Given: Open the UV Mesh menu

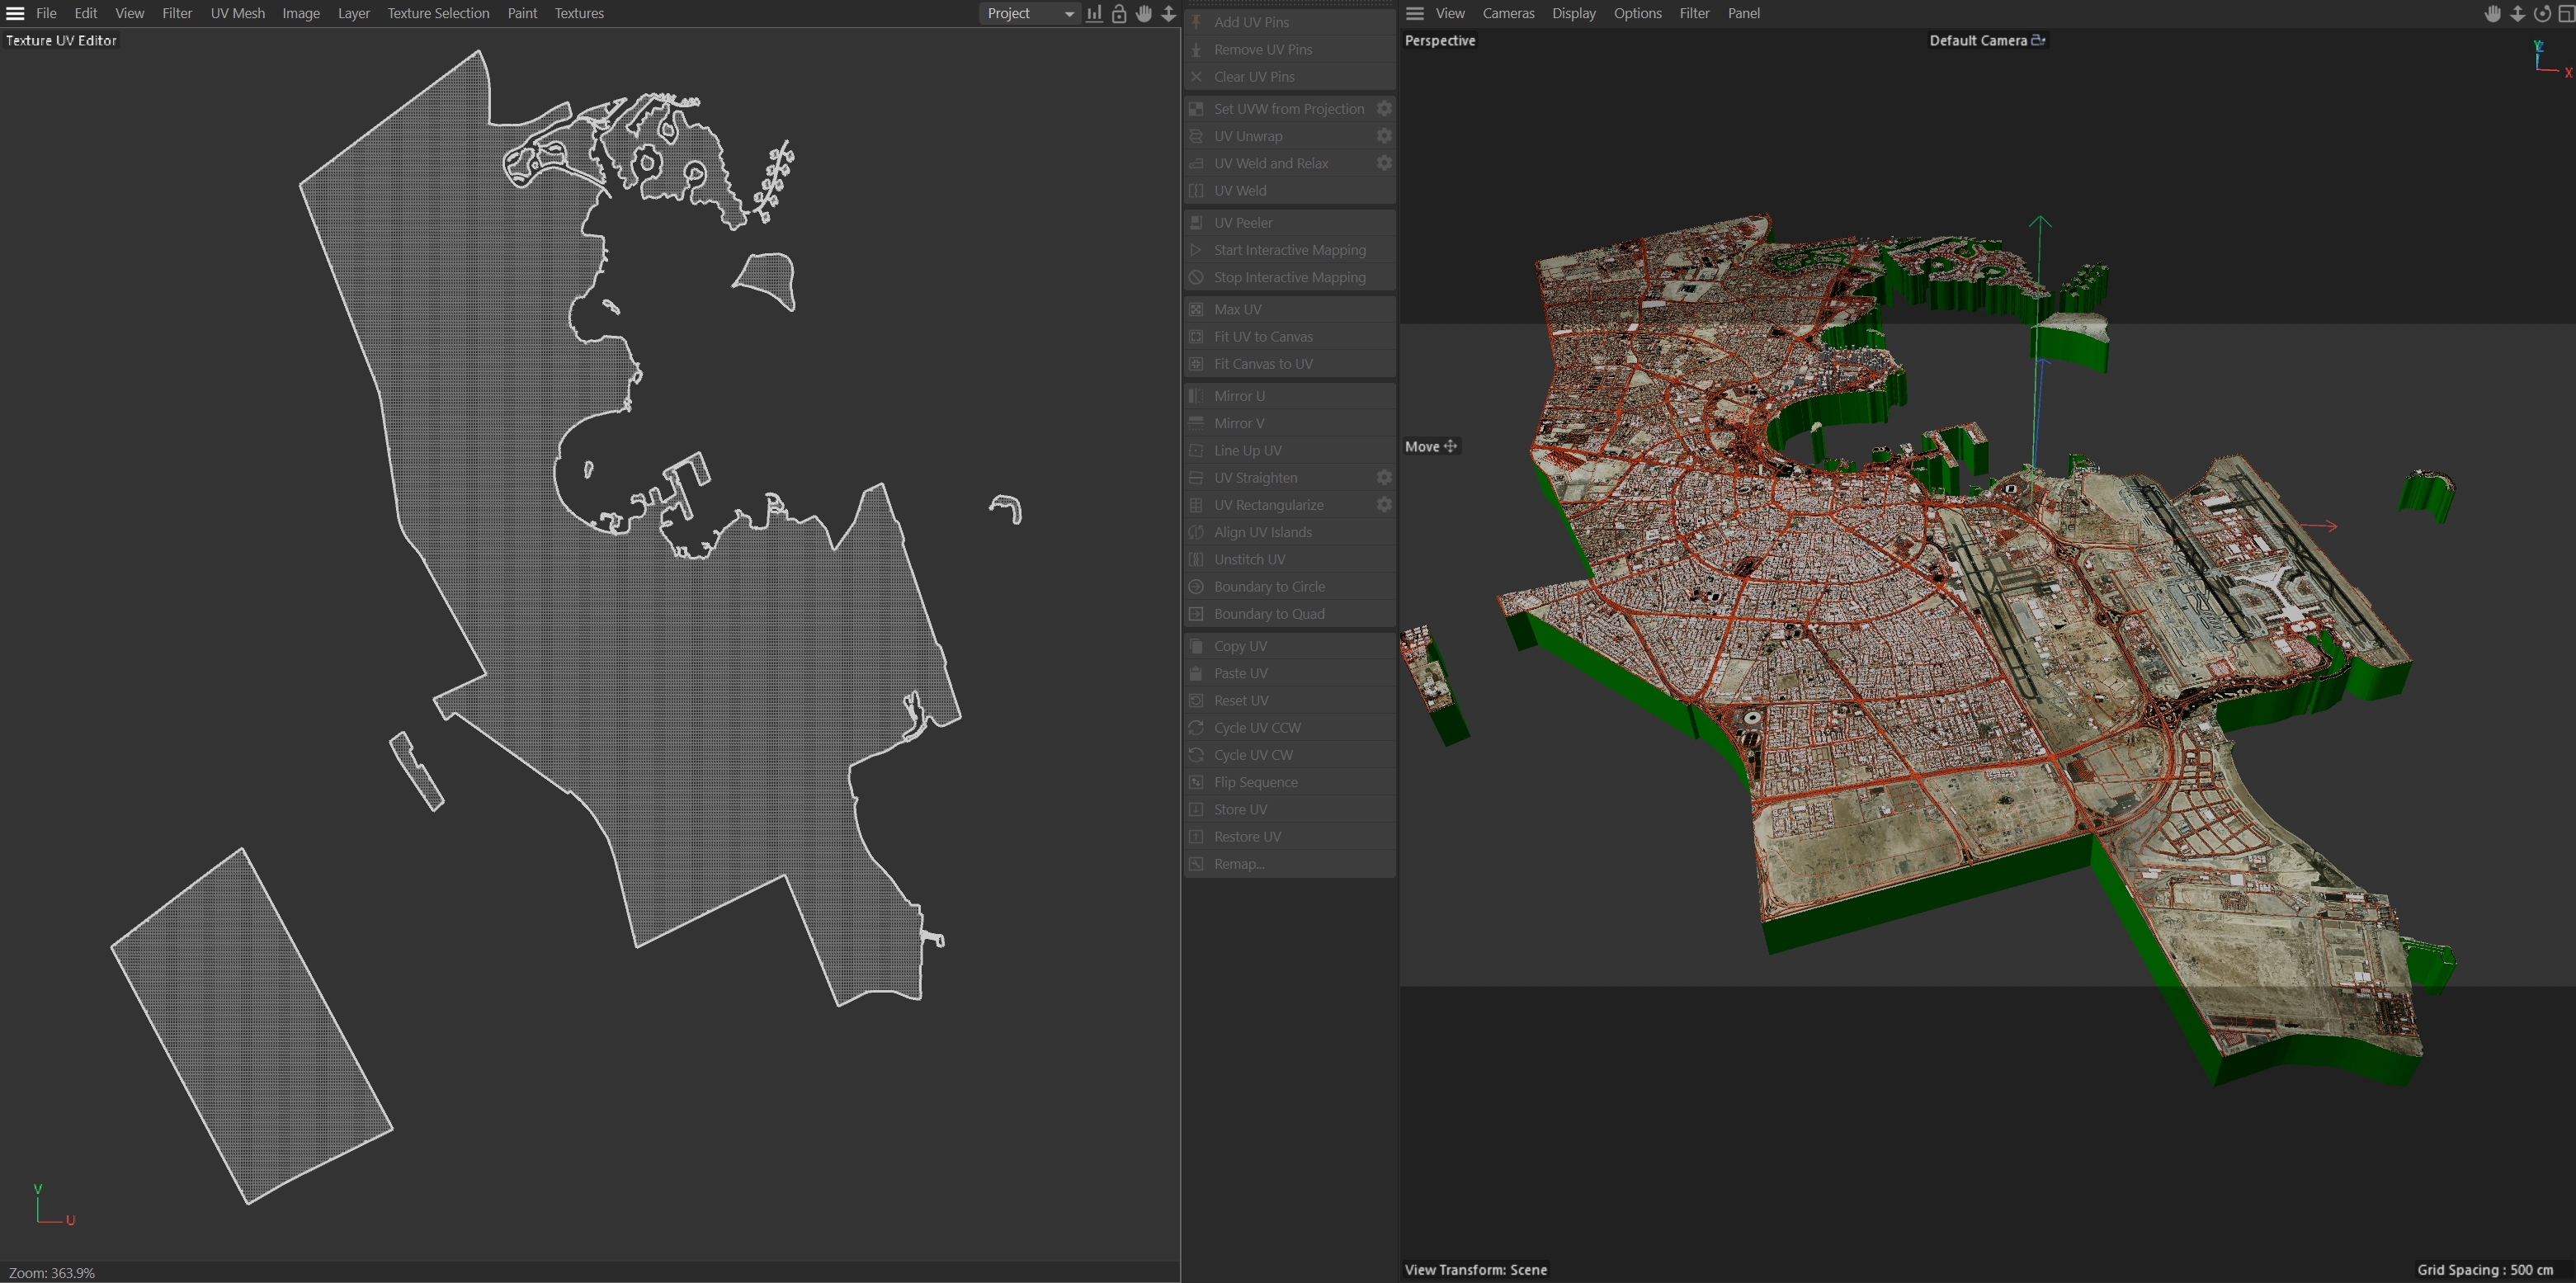Looking at the screenshot, I should coord(237,13).
